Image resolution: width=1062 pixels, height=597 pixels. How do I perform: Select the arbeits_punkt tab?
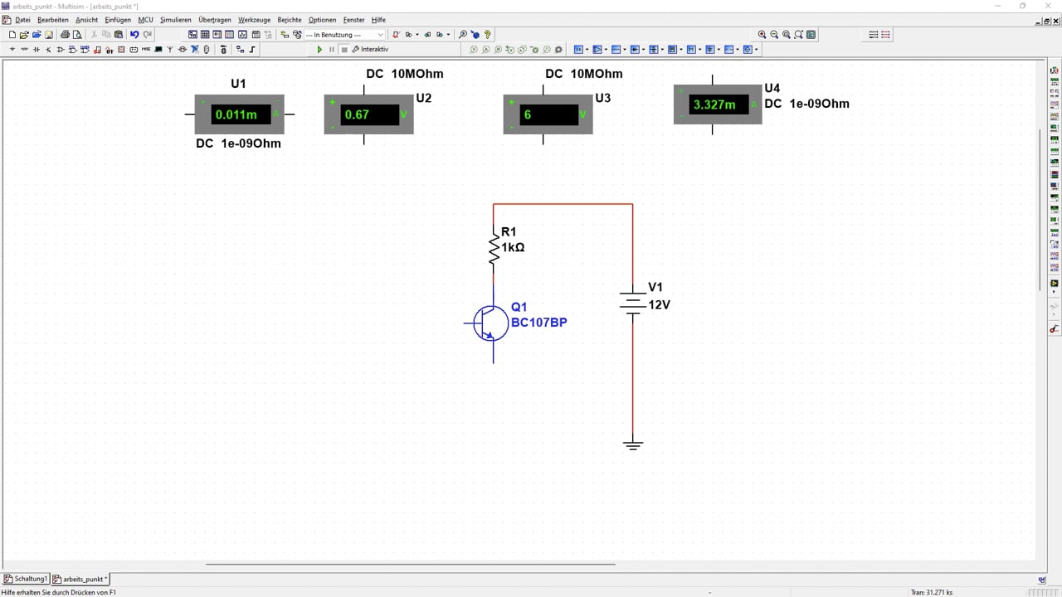coord(80,579)
